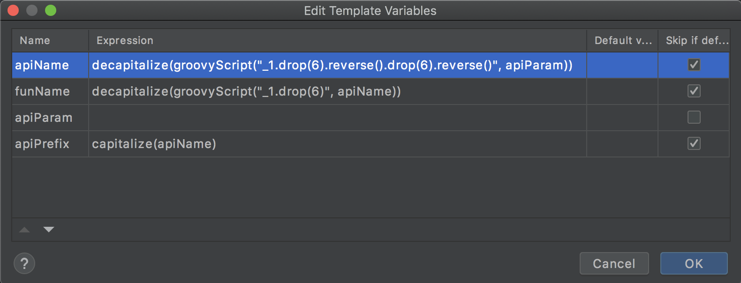Image resolution: width=741 pixels, height=283 pixels.
Task: Select the apiParam variable name cell
Action: 50,118
